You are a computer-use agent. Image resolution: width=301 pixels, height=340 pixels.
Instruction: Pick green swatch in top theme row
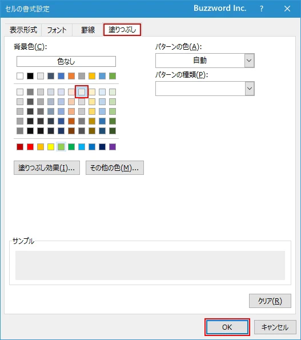coord(113,76)
